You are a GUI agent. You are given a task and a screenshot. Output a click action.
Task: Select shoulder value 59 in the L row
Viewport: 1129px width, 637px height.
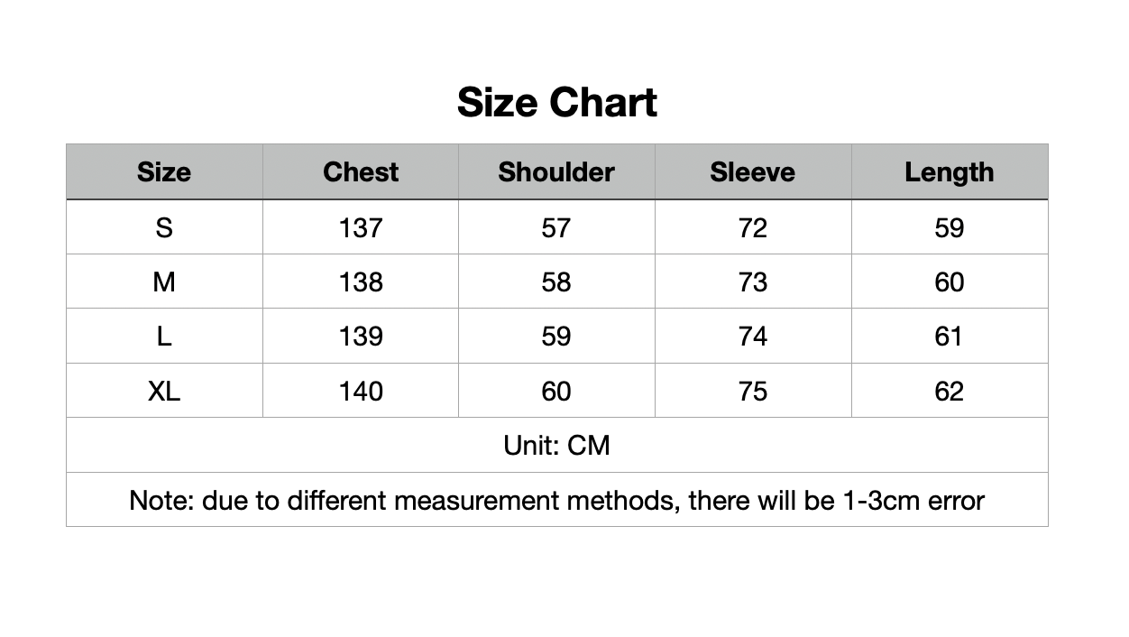click(556, 337)
